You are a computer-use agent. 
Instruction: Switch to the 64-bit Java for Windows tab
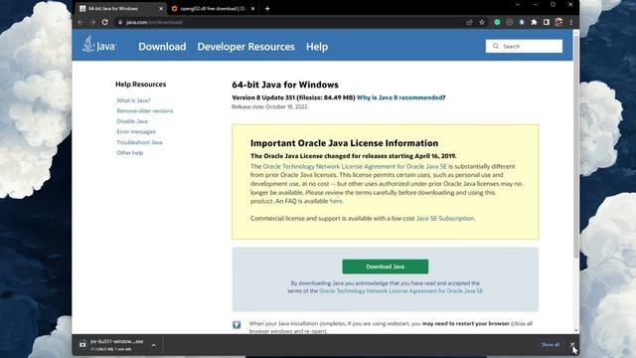point(120,9)
